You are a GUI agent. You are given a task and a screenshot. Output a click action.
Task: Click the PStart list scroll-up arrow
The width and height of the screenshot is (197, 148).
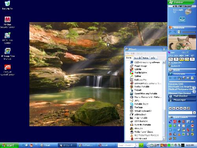coord(164,62)
